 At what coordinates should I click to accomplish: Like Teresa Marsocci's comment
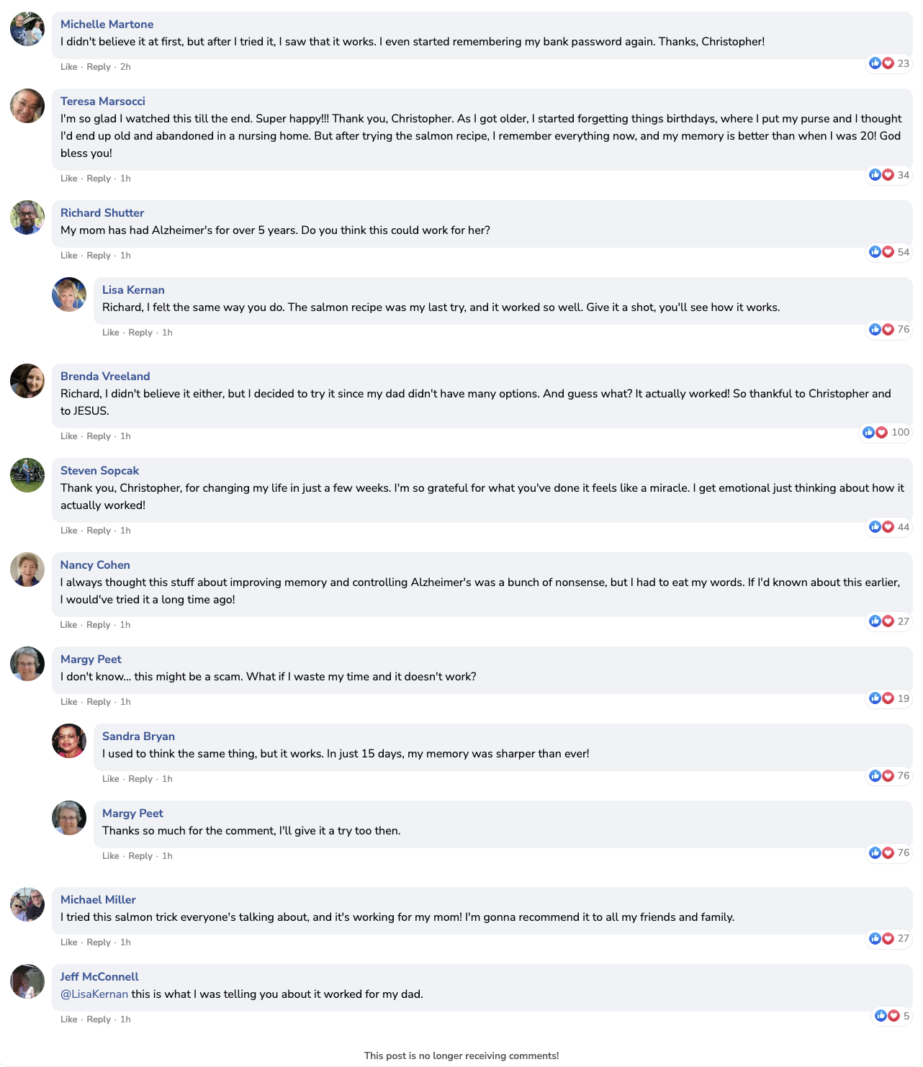pos(69,179)
